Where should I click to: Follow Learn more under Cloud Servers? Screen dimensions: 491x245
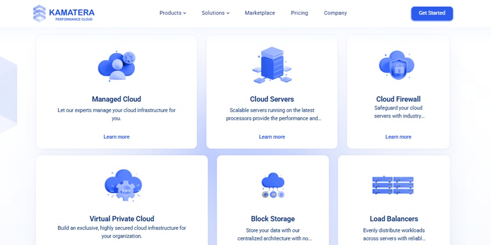[x=272, y=137]
